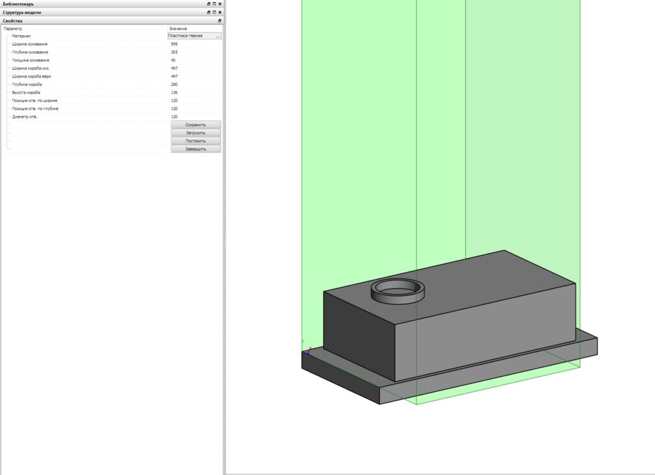Image resolution: width=655 pixels, height=475 pixels.
Task: Click the Загрузить button
Action: 196,133
